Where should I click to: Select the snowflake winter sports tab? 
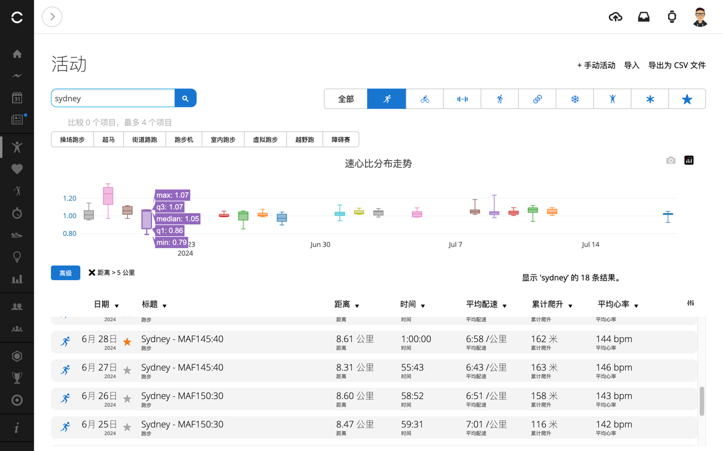click(x=575, y=99)
